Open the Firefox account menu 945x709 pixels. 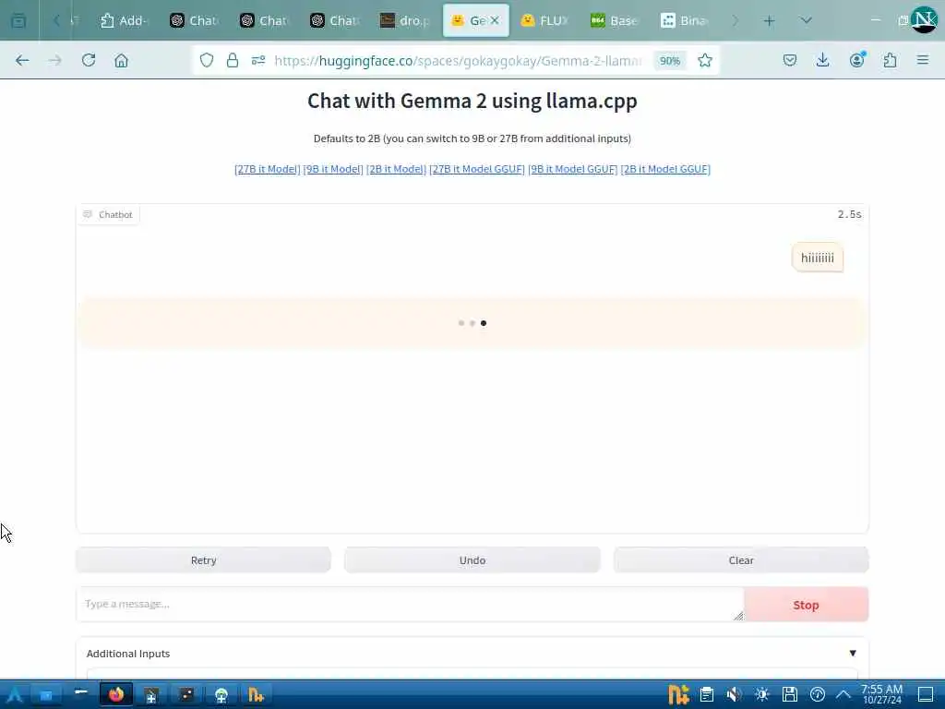856,60
